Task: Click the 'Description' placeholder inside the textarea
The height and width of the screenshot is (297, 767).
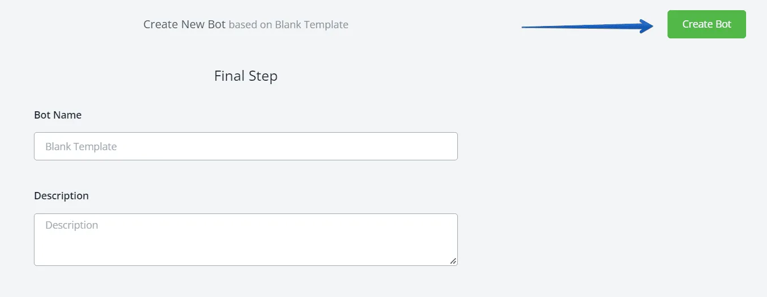Action: 72,225
